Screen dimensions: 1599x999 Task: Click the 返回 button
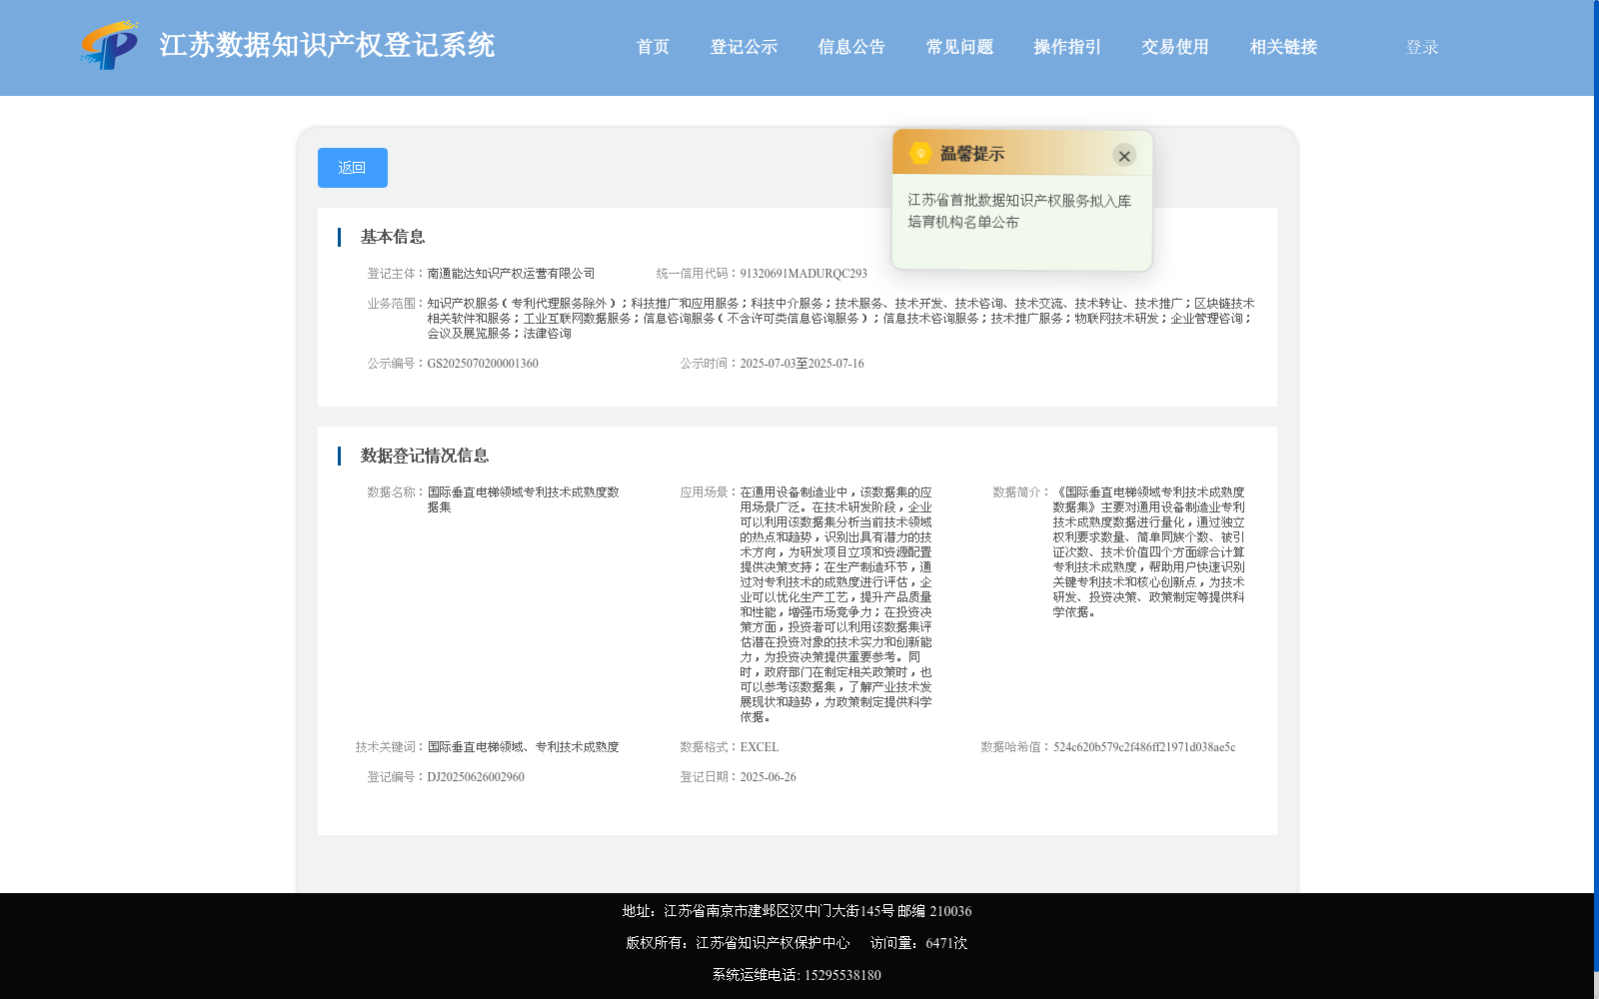[x=353, y=168]
